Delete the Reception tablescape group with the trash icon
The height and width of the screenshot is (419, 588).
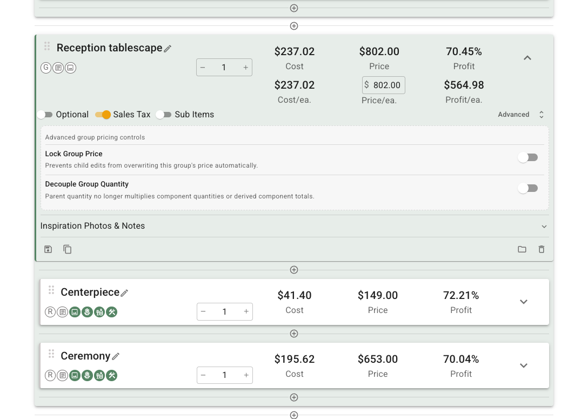click(x=542, y=249)
